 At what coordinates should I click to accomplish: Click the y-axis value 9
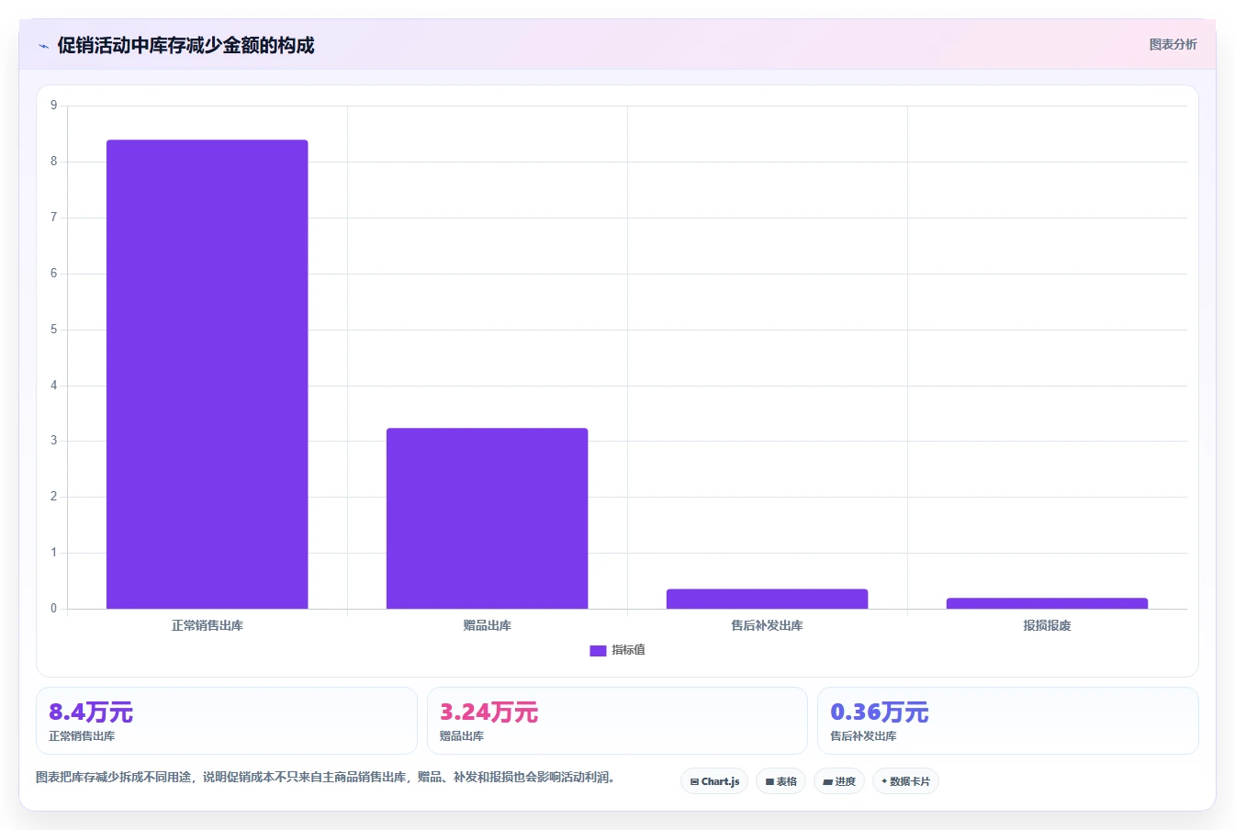[x=53, y=106]
